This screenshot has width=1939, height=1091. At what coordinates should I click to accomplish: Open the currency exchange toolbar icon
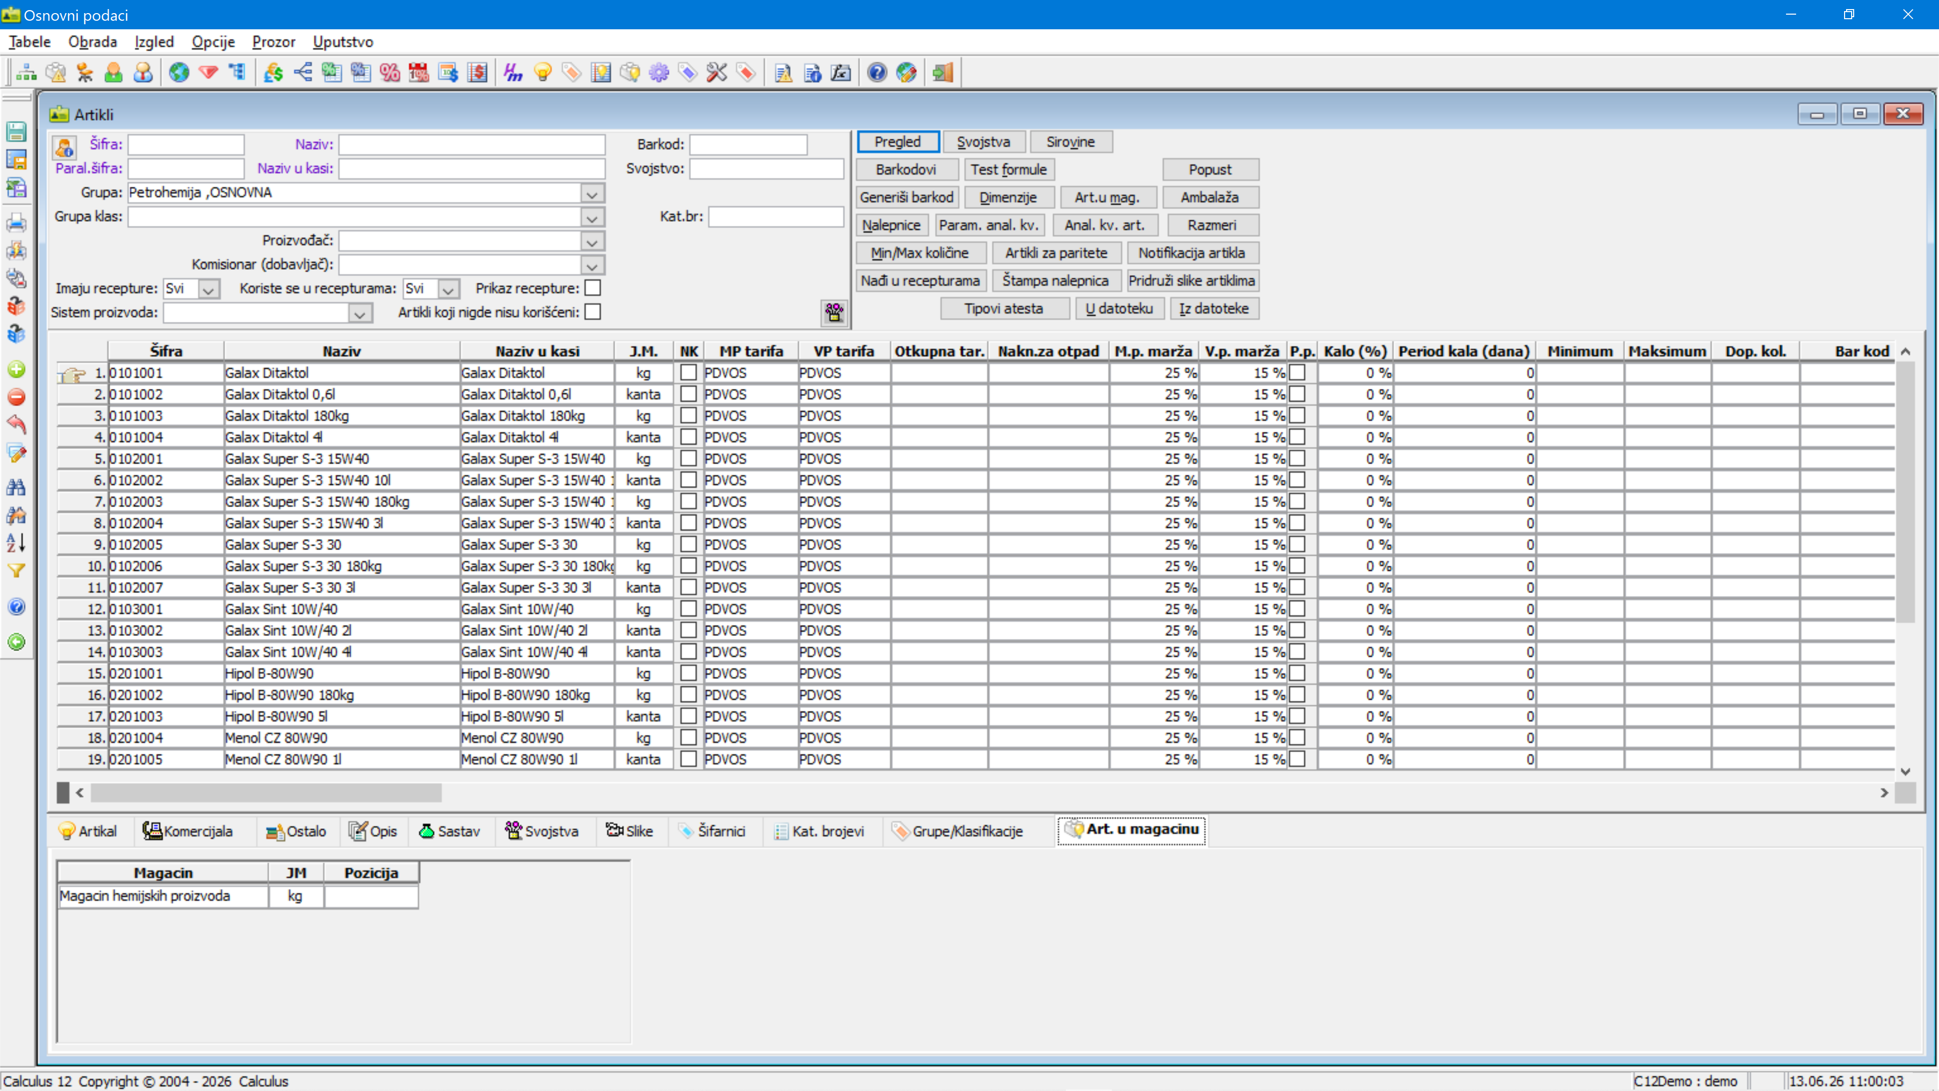pos(273,72)
